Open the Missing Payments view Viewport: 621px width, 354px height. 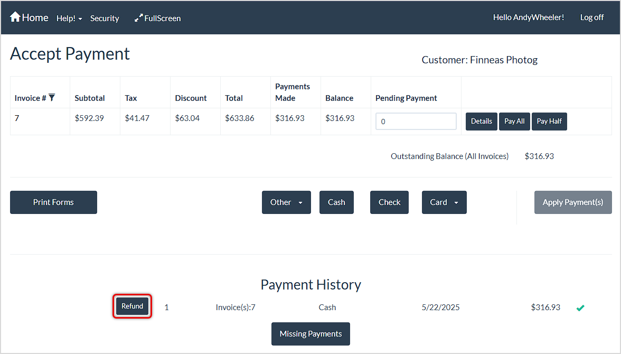tap(310, 333)
